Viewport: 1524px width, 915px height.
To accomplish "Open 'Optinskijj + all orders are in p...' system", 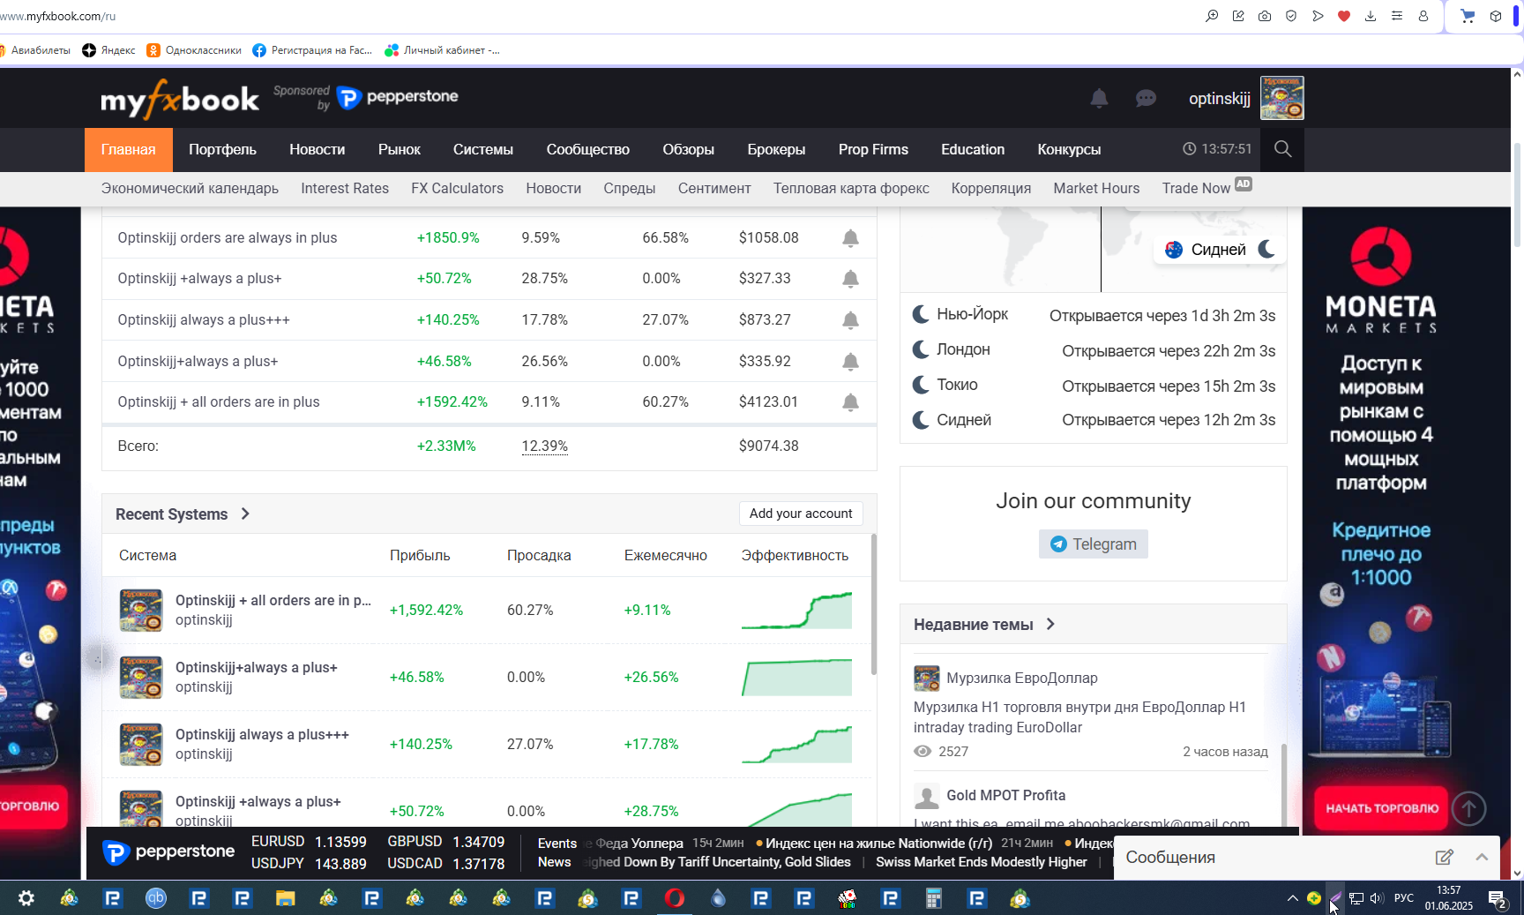I will 273,600.
